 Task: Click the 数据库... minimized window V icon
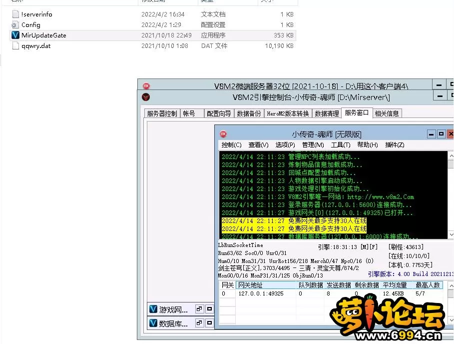153,323
